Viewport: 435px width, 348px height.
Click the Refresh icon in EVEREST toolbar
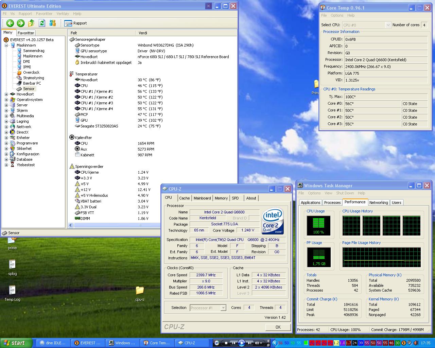click(x=42, y=23)
